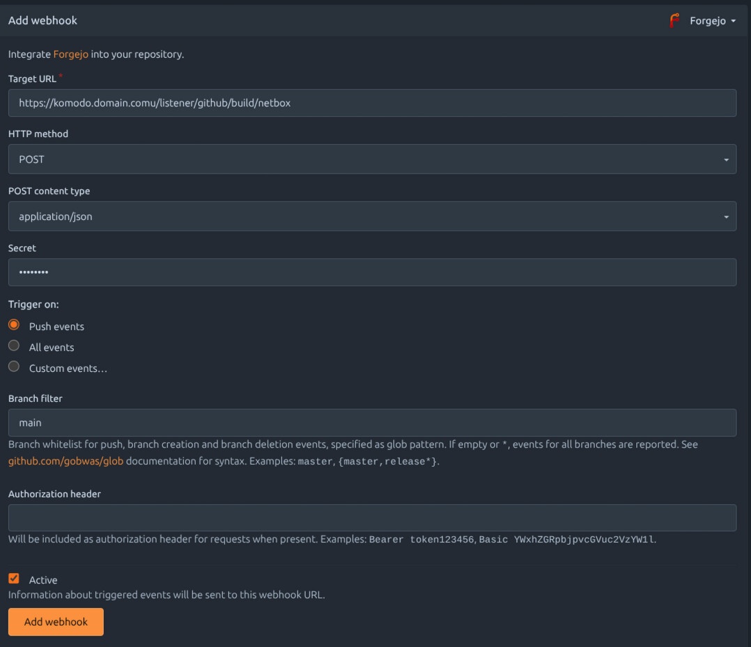This screenshot has width=751, height=647.
Task: Click the Branch filter field containing main
Action: pos(372,423)
